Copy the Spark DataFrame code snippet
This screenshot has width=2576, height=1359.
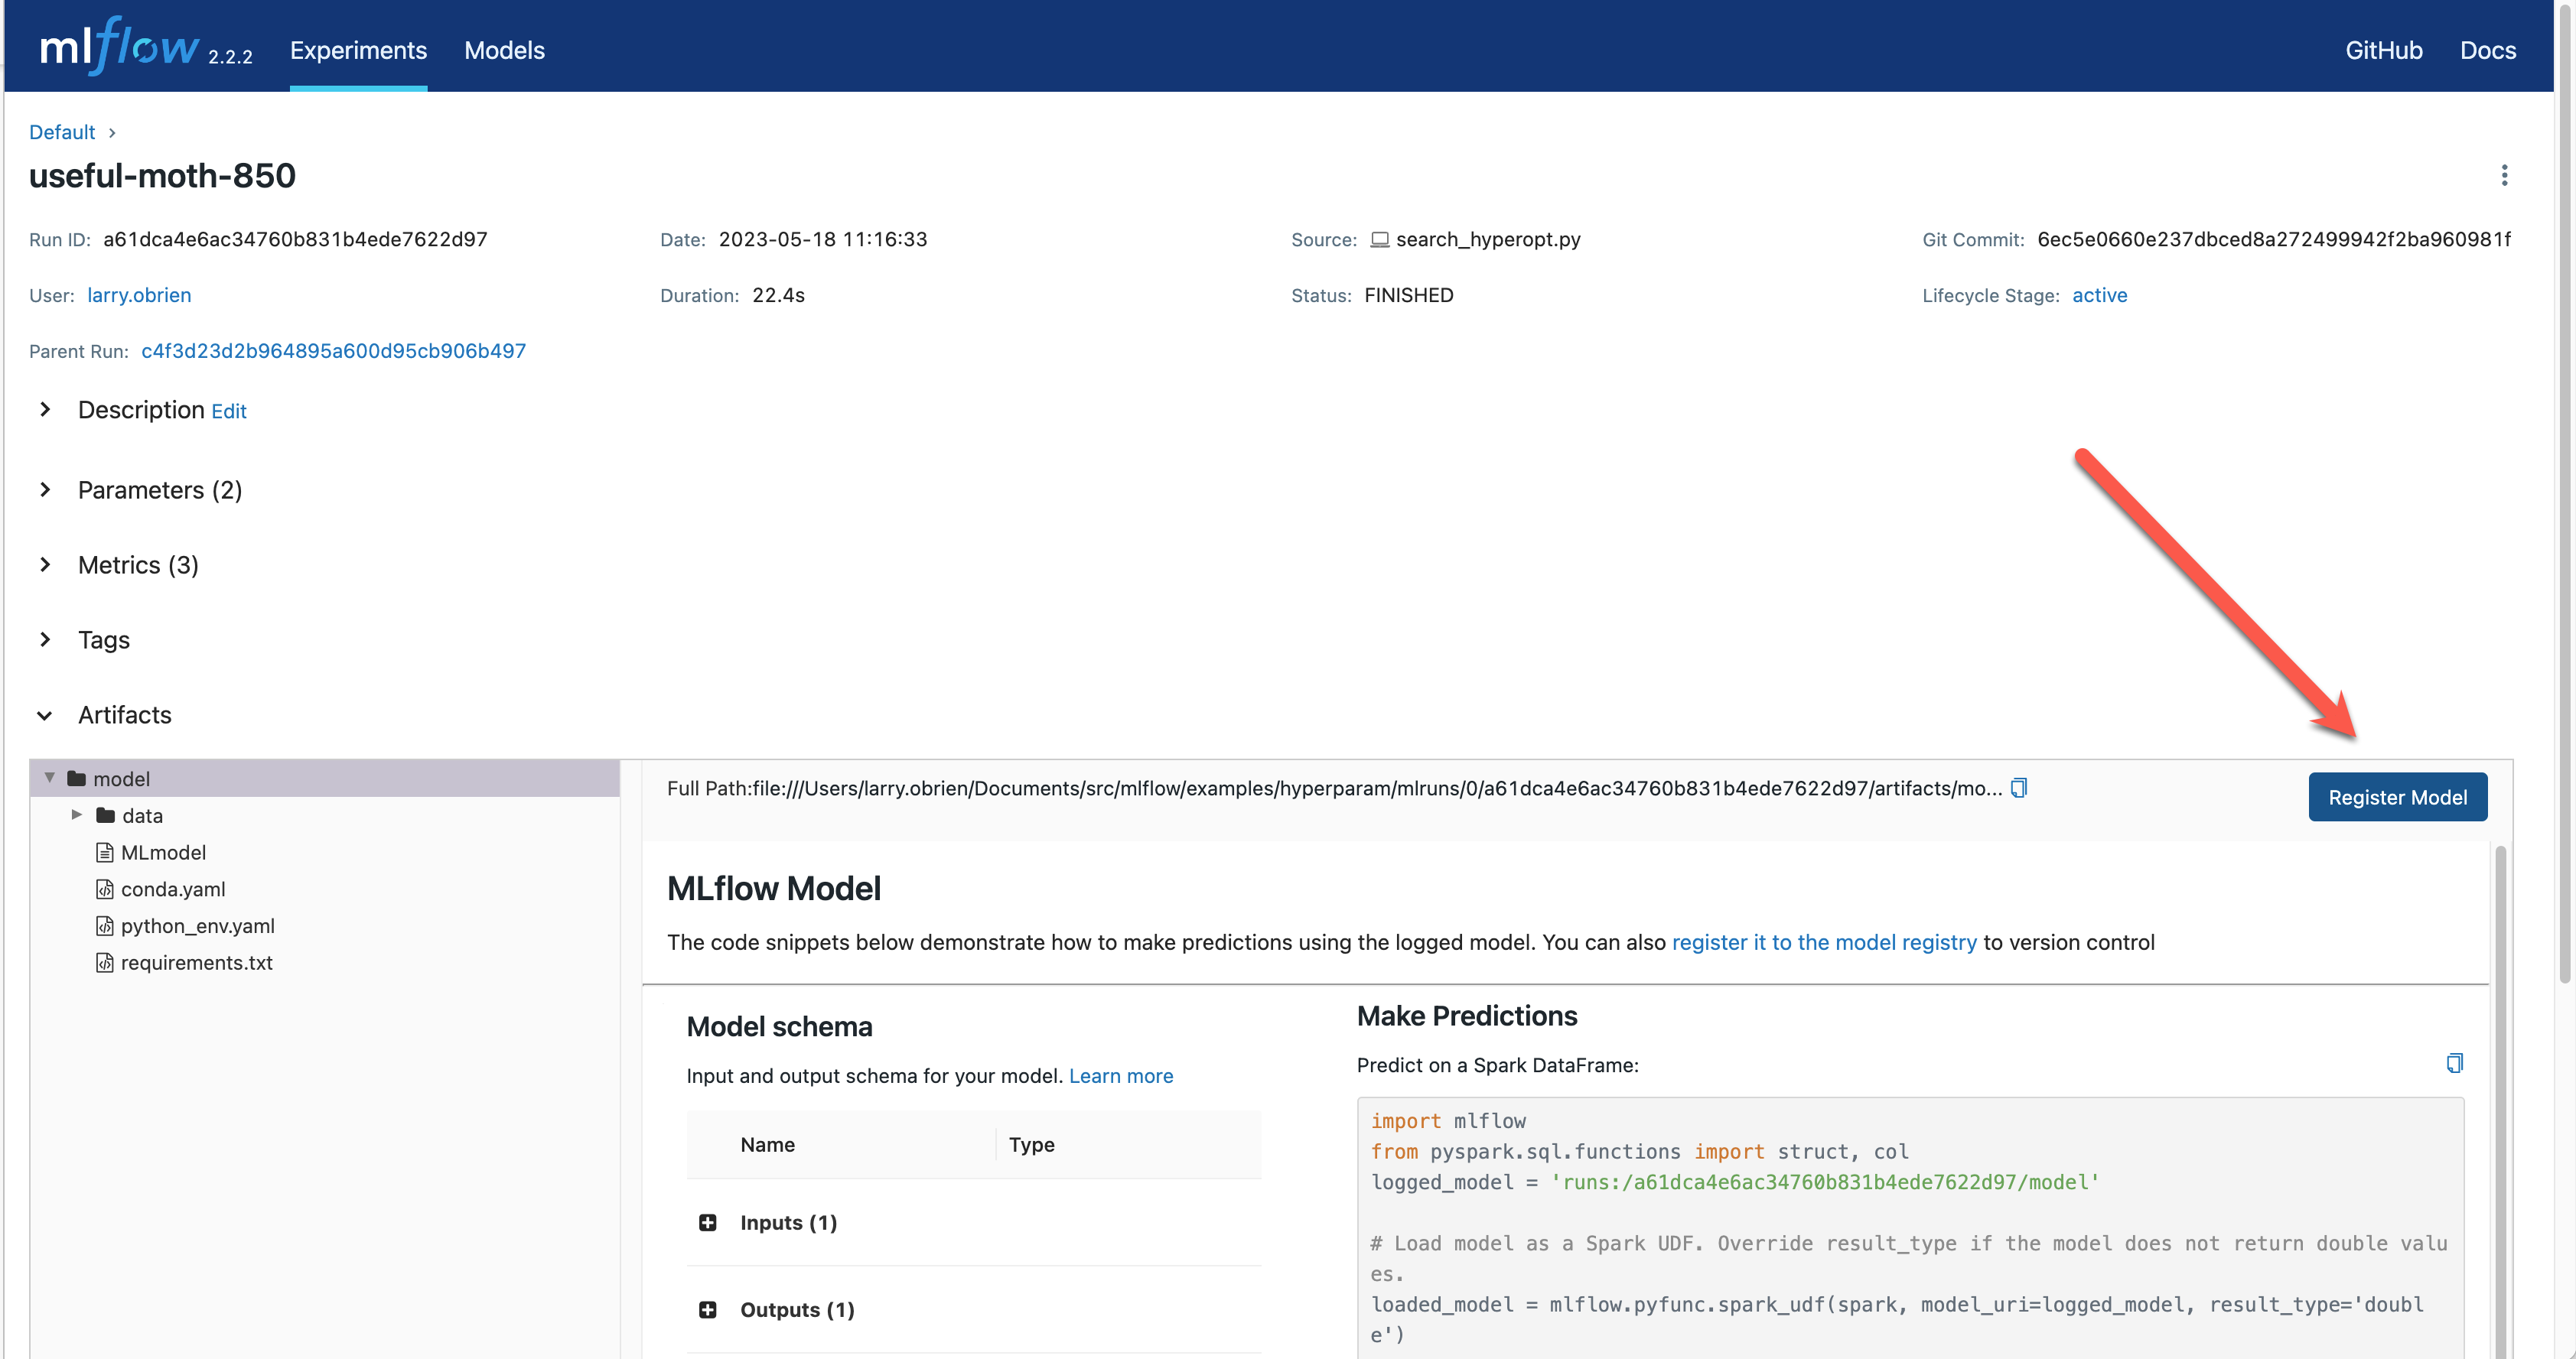click(2454, 1063)
